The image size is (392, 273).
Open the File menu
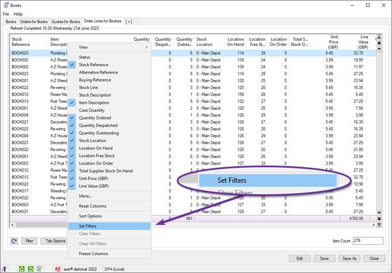click(x=6, y=14)
